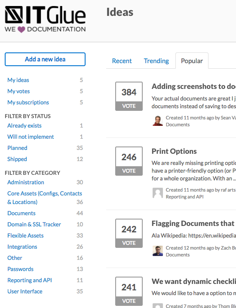Click the 44 count beside Documents
Screen dimensions: 236x308
80,213
